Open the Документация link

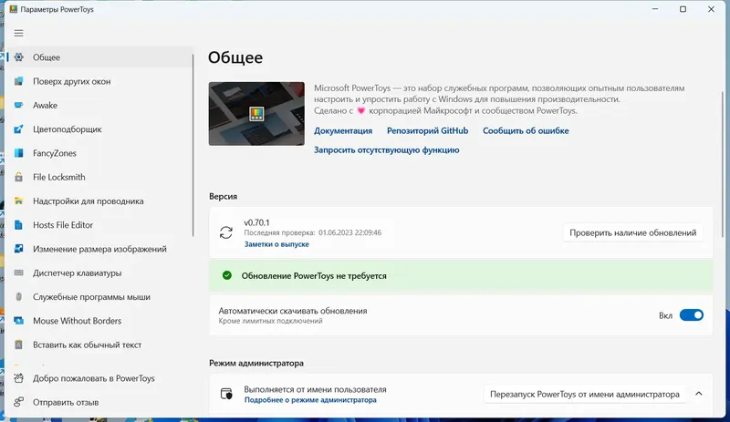pos(343,130)
